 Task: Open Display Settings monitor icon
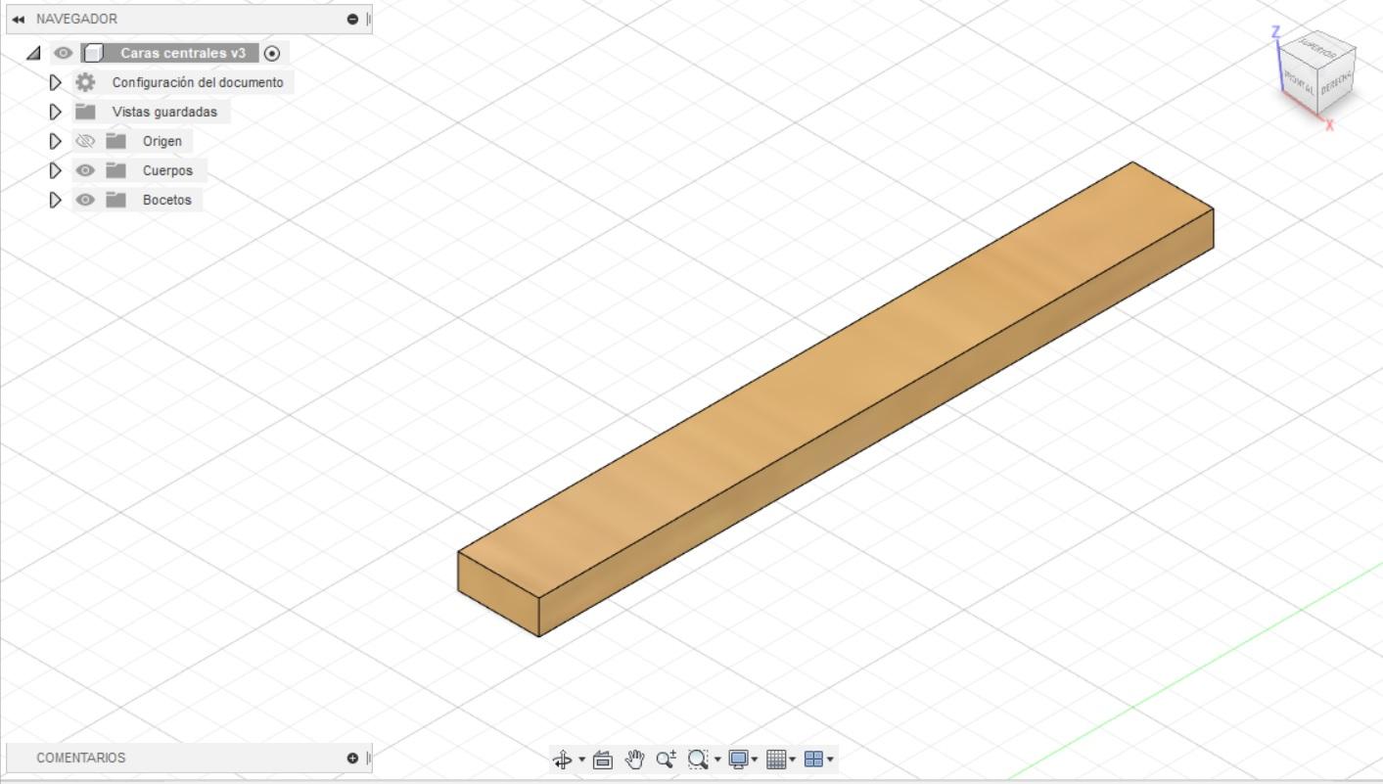(x=739, y=760)
